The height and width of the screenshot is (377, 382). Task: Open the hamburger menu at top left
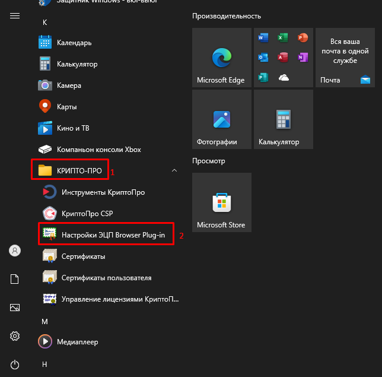coord(15,16)
